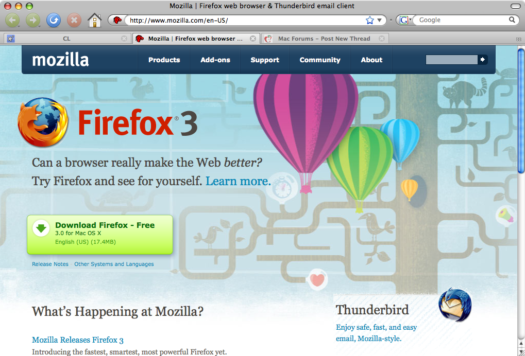Click the Forward navigation arrow
The width and height of the screenshot is (525, 356).
[33, 21]
